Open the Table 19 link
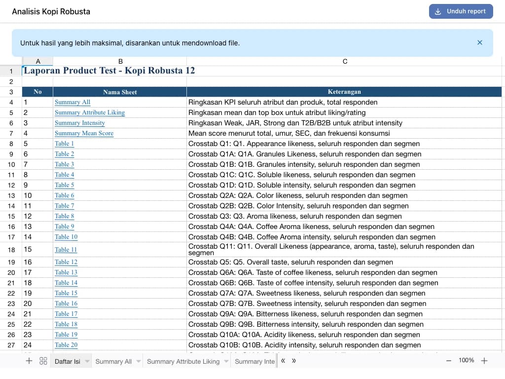Viewport: 505px width, 379px height. tap(66, 335)
